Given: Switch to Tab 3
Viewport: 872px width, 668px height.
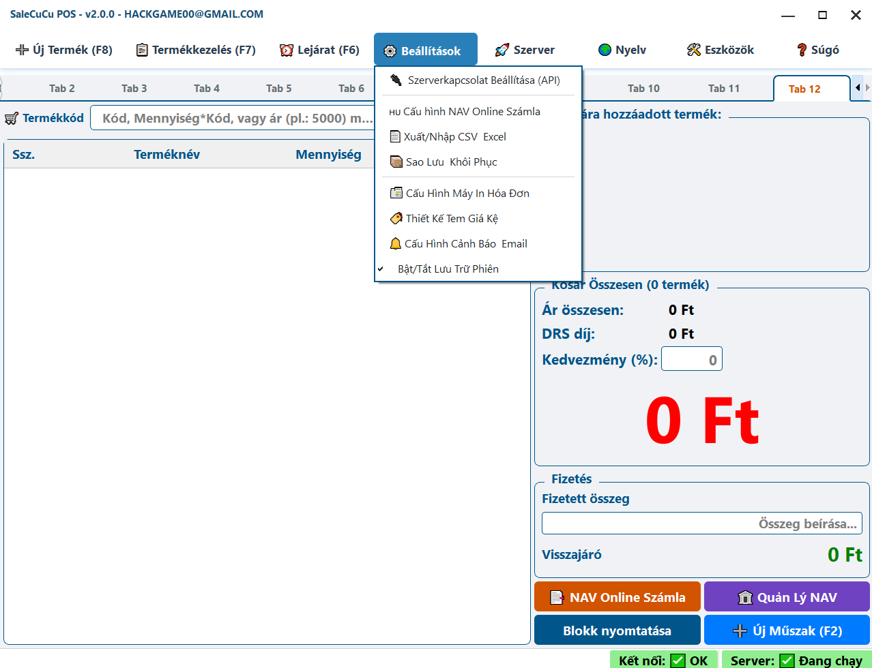Looking at the screenshot, I should [x=134, y=89].
